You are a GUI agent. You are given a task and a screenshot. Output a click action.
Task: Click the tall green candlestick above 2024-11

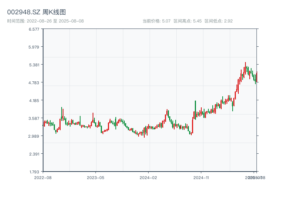coord(195,109)
